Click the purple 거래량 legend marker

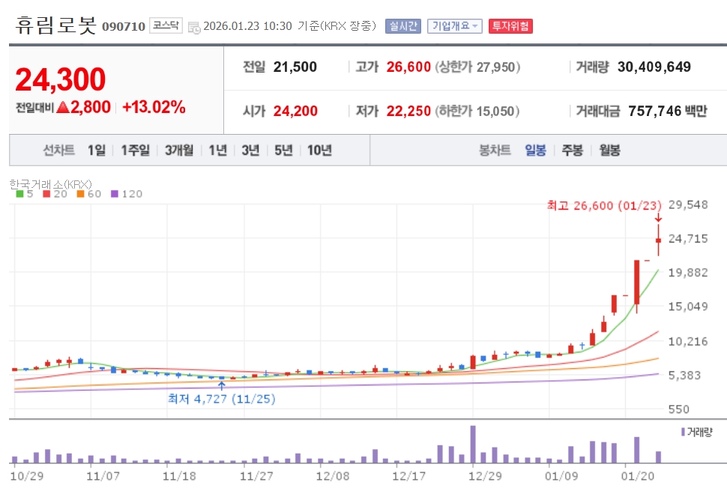[x=683, y=432]
